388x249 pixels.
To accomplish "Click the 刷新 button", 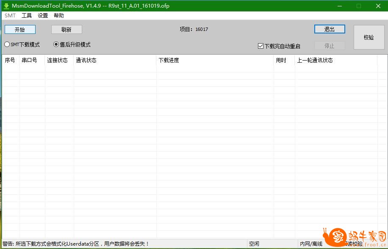I will click(67, 30).
